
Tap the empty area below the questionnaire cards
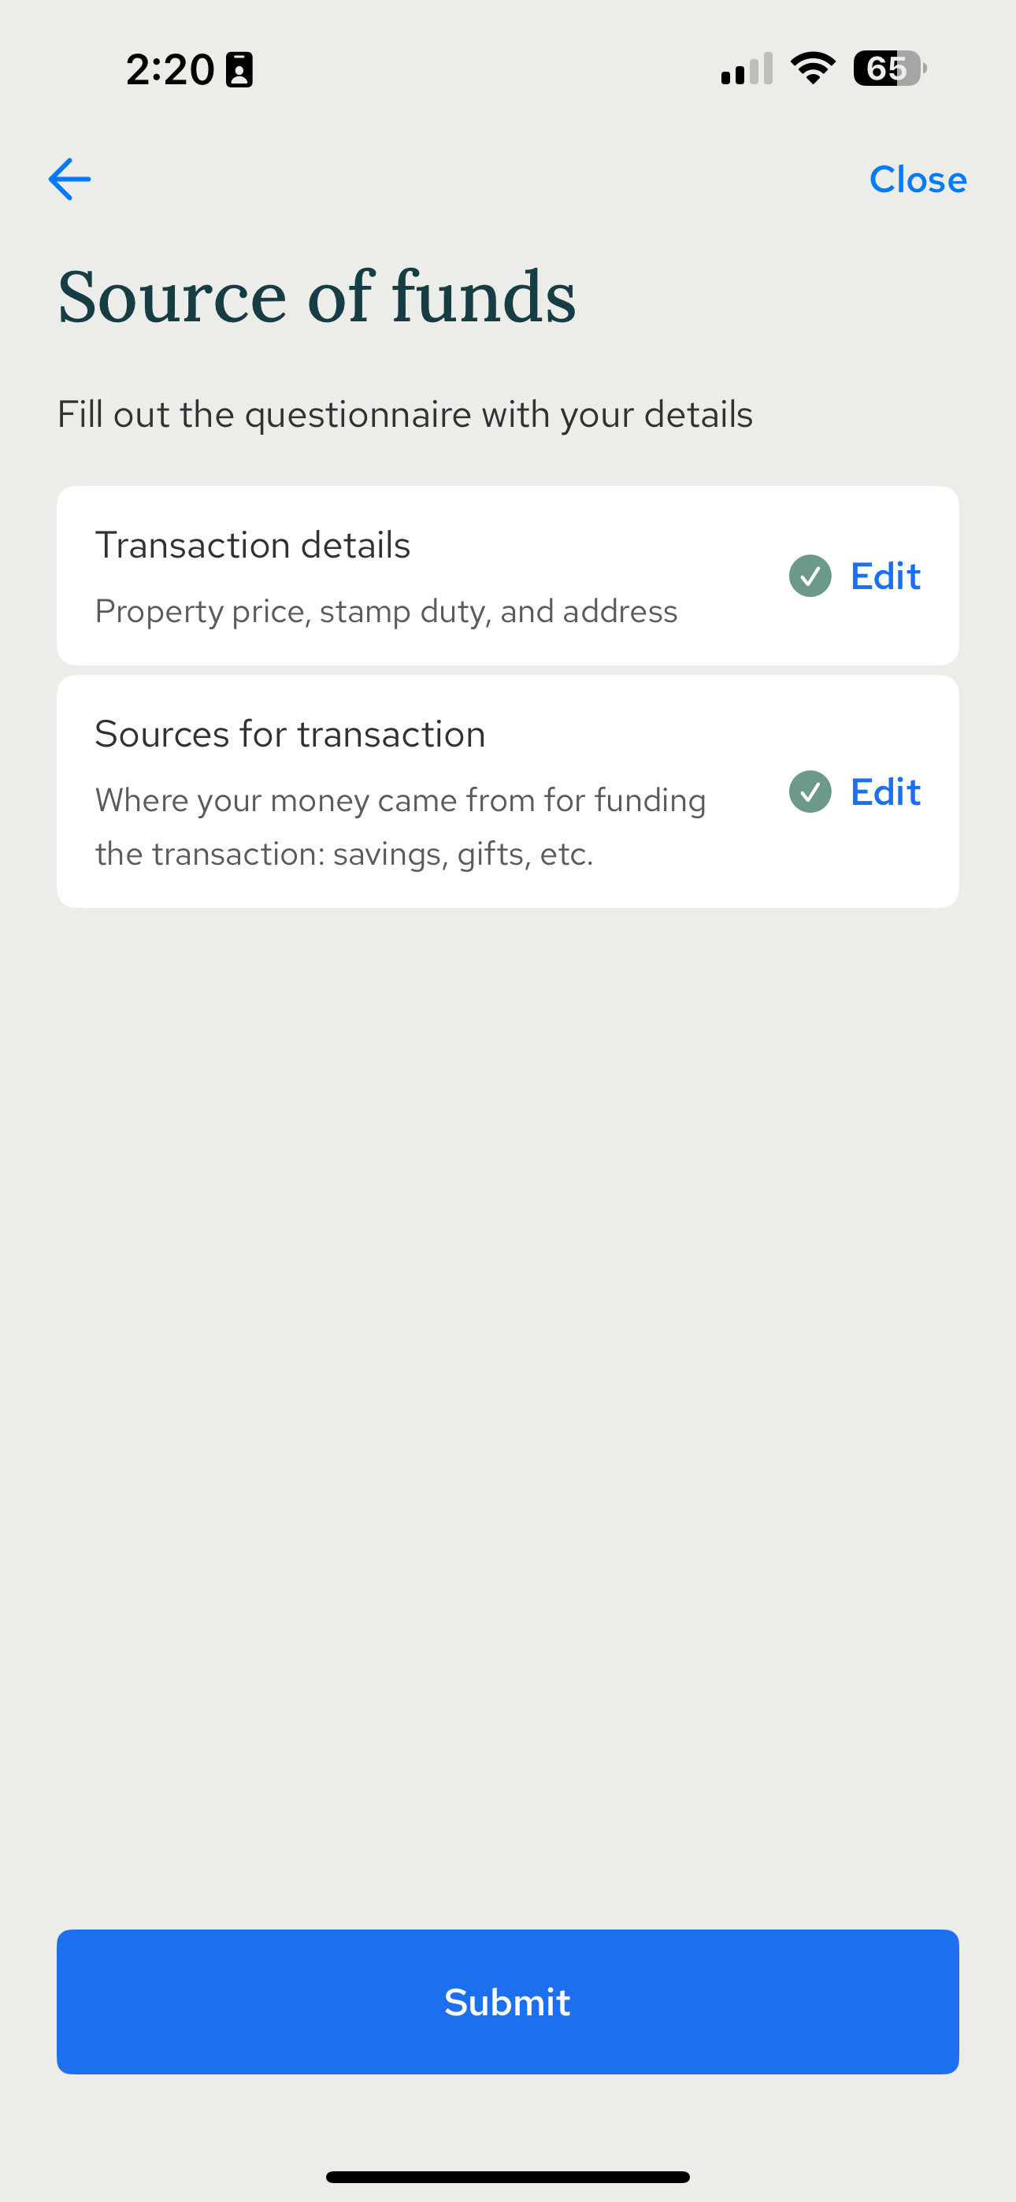point(508,1411)
